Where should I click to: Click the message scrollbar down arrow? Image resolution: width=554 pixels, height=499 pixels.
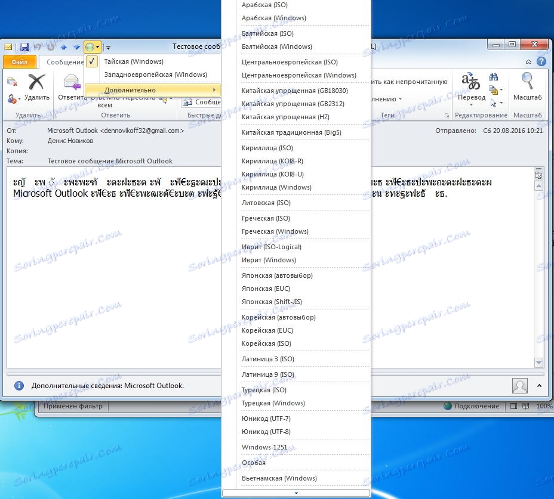tap(538, 362)
